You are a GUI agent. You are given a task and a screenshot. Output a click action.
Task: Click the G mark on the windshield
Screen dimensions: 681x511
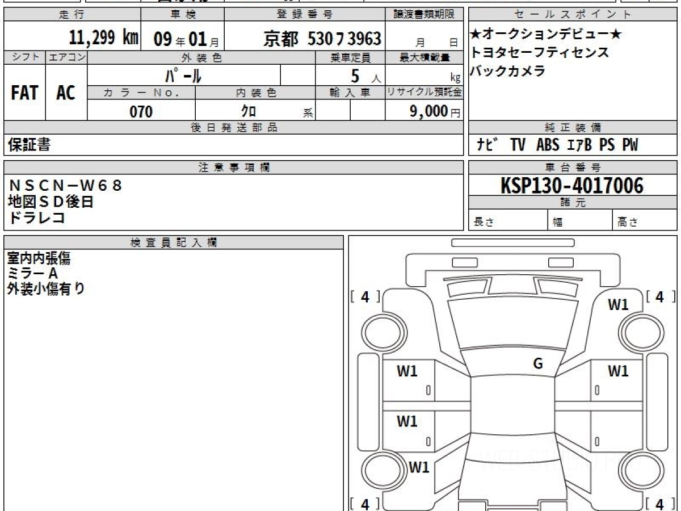point(538,365)
